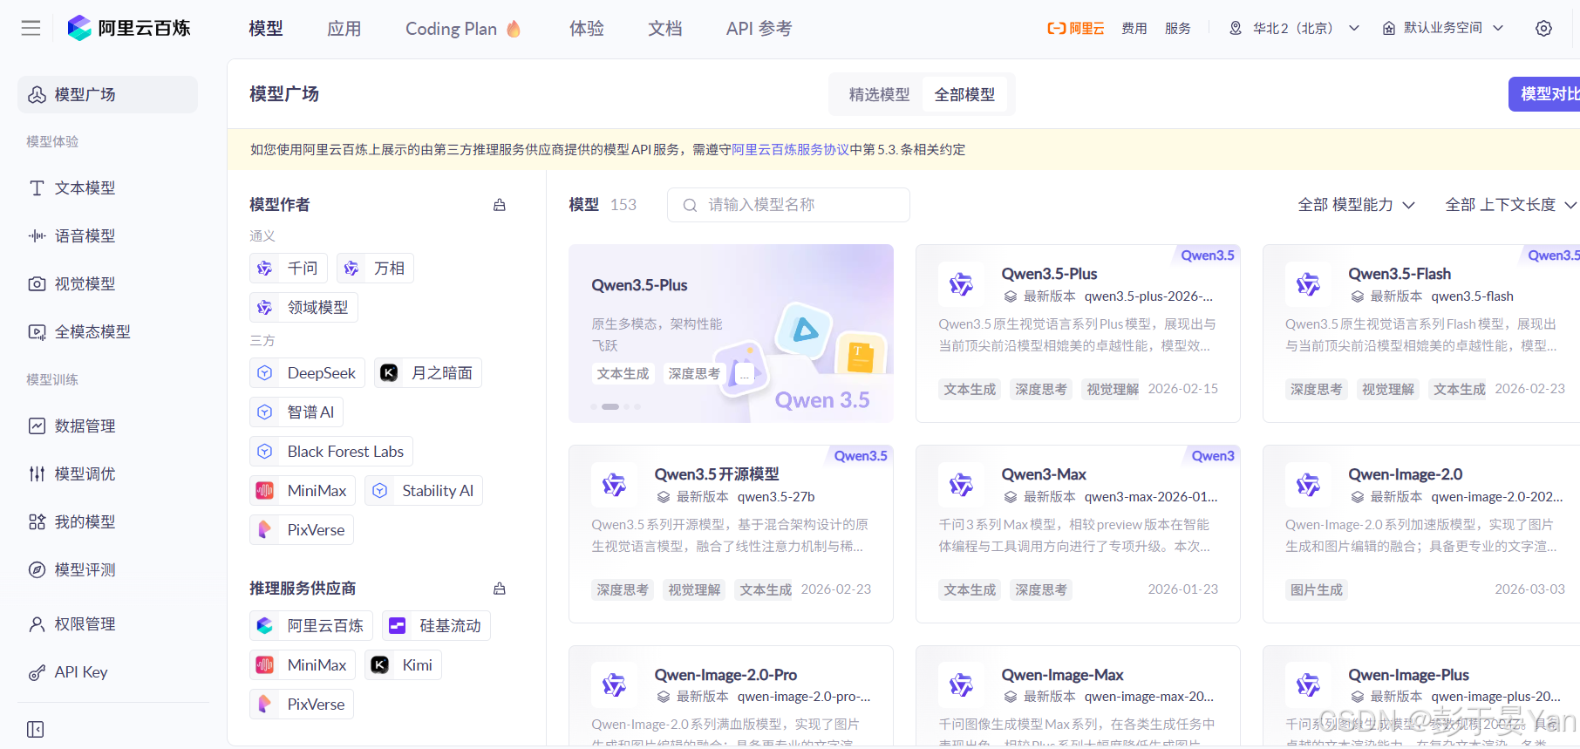The image size is (1580, 749).
Task: Open the 华北2（北京）region dropdown
Action: tap(1294, 28)
